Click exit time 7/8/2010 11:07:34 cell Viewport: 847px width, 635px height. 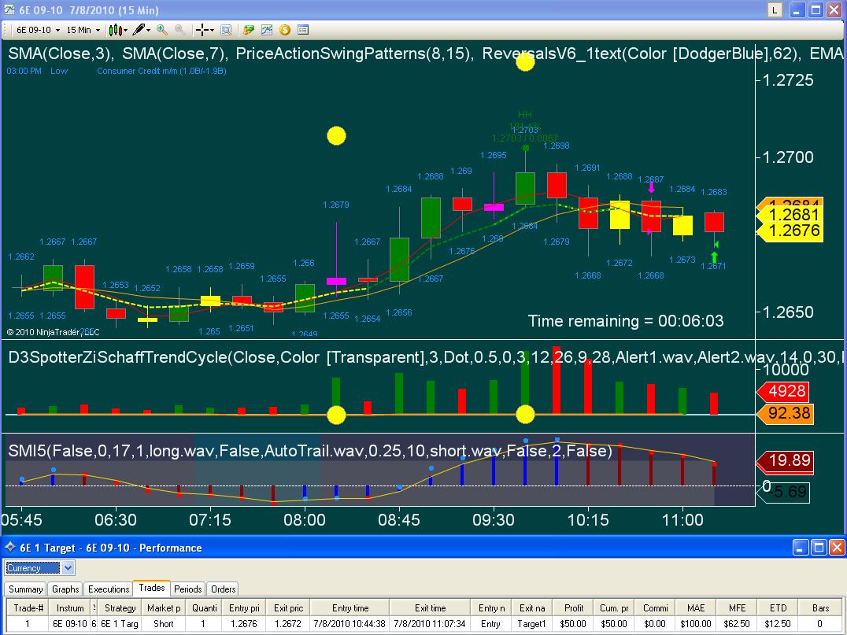pos(430,624)
